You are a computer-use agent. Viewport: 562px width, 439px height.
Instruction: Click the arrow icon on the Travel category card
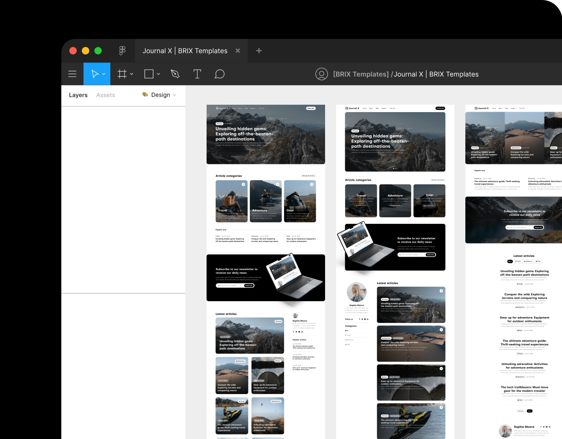coord(243,184)
